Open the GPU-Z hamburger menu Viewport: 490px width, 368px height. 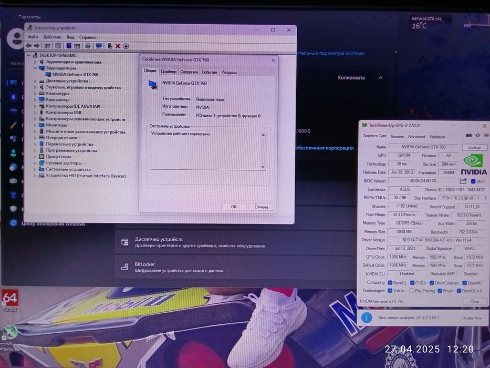[486, 136]
